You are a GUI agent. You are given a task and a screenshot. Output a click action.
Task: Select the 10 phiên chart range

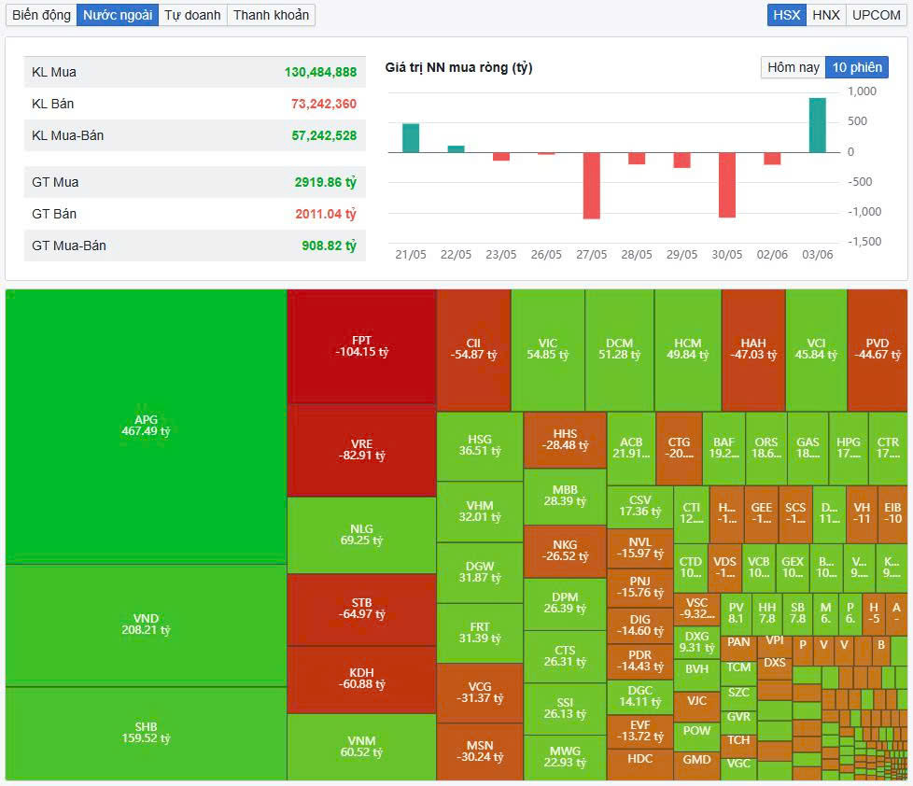coord(857,67)
